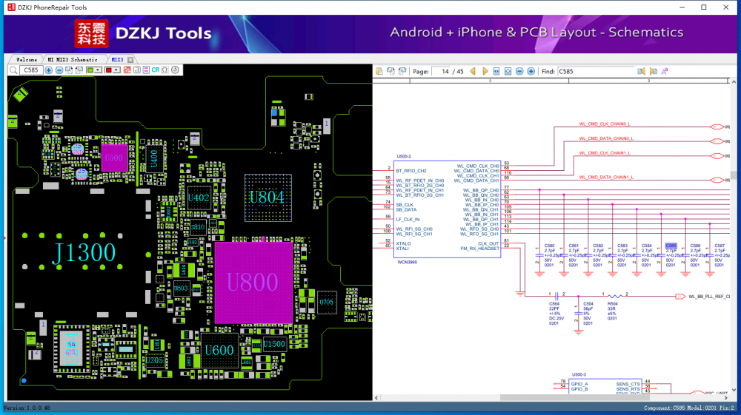741x415 pixels.
Task: Click the CR icon in PCB toolbar
Action: [155, 70]
